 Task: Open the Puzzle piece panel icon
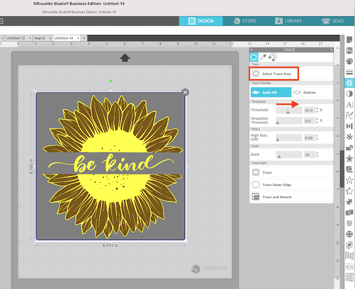point(349,202)
